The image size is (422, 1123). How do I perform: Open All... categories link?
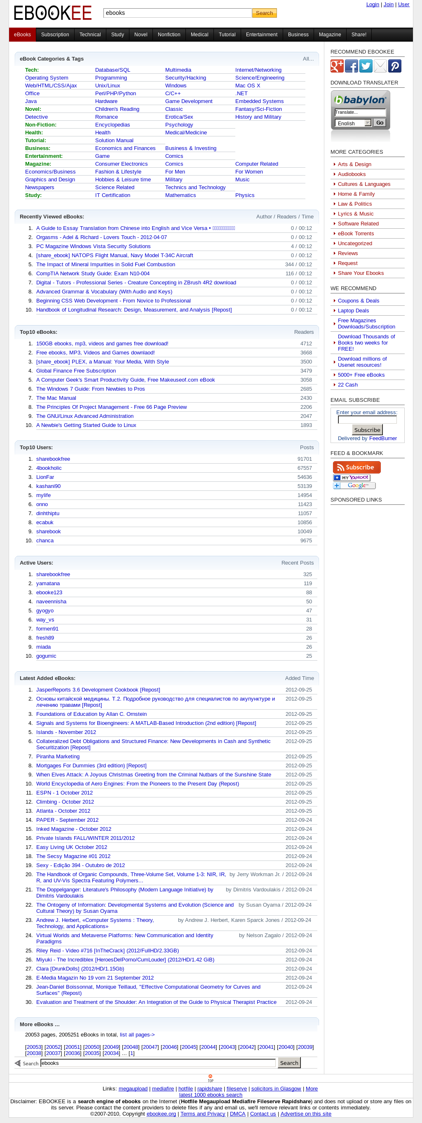coord(308,59)
